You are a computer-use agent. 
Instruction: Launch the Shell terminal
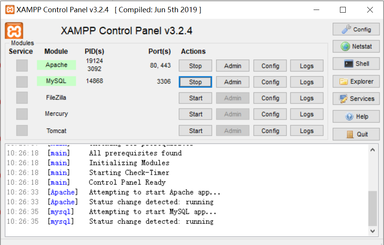click(356, 64)
